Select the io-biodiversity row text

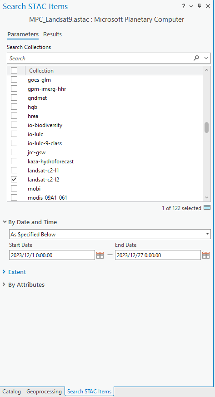(x=45, y=125)
